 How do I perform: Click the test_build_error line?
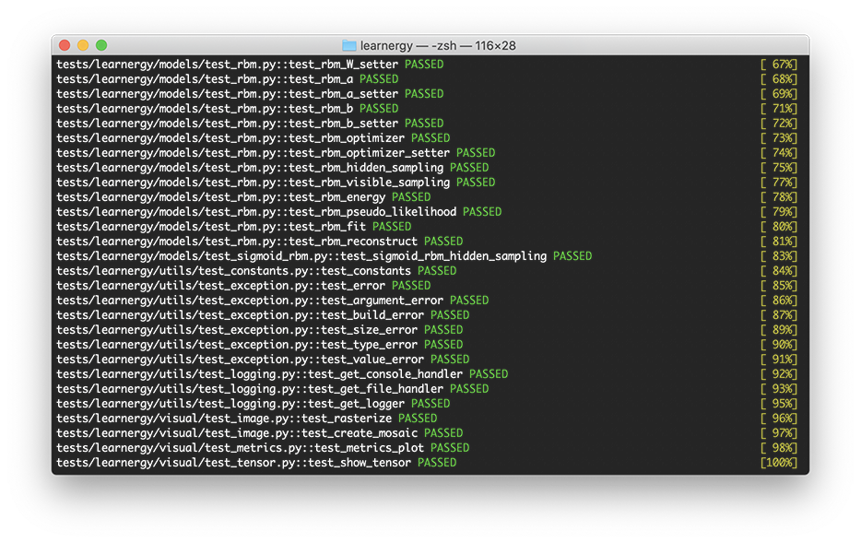[263, 315]
